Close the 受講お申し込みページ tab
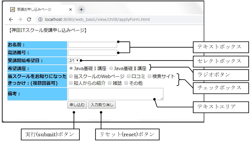 point(70,10)
